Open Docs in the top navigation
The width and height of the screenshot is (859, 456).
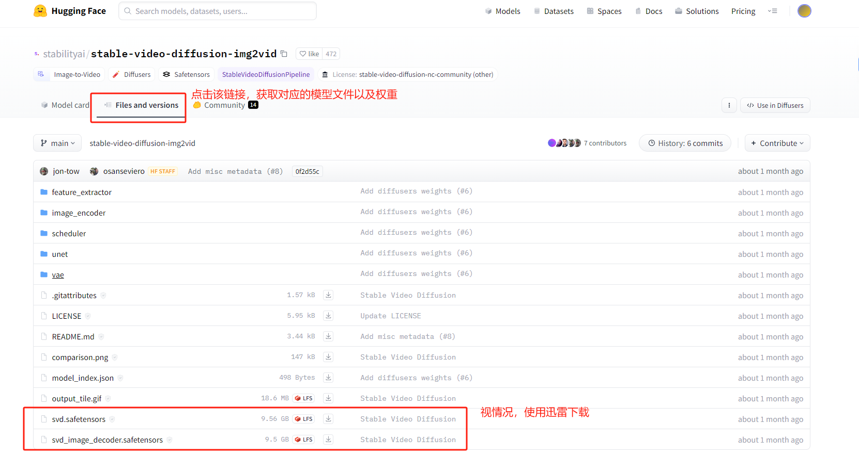coord(649,11)
